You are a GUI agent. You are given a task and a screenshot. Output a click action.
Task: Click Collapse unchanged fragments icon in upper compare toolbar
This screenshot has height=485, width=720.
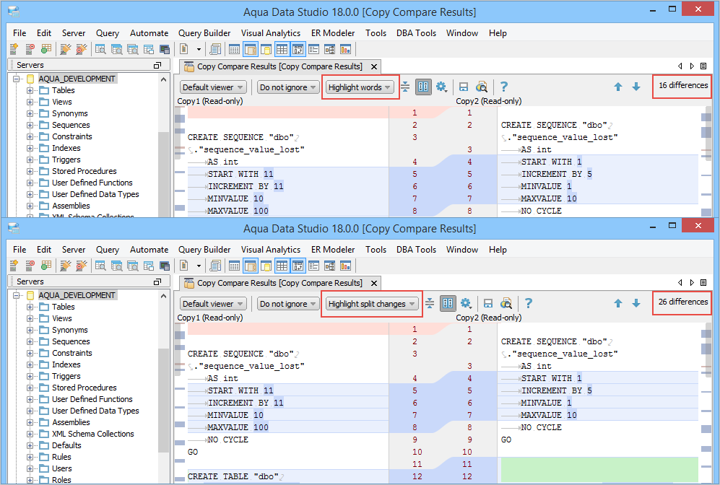[x=405, y=87]
